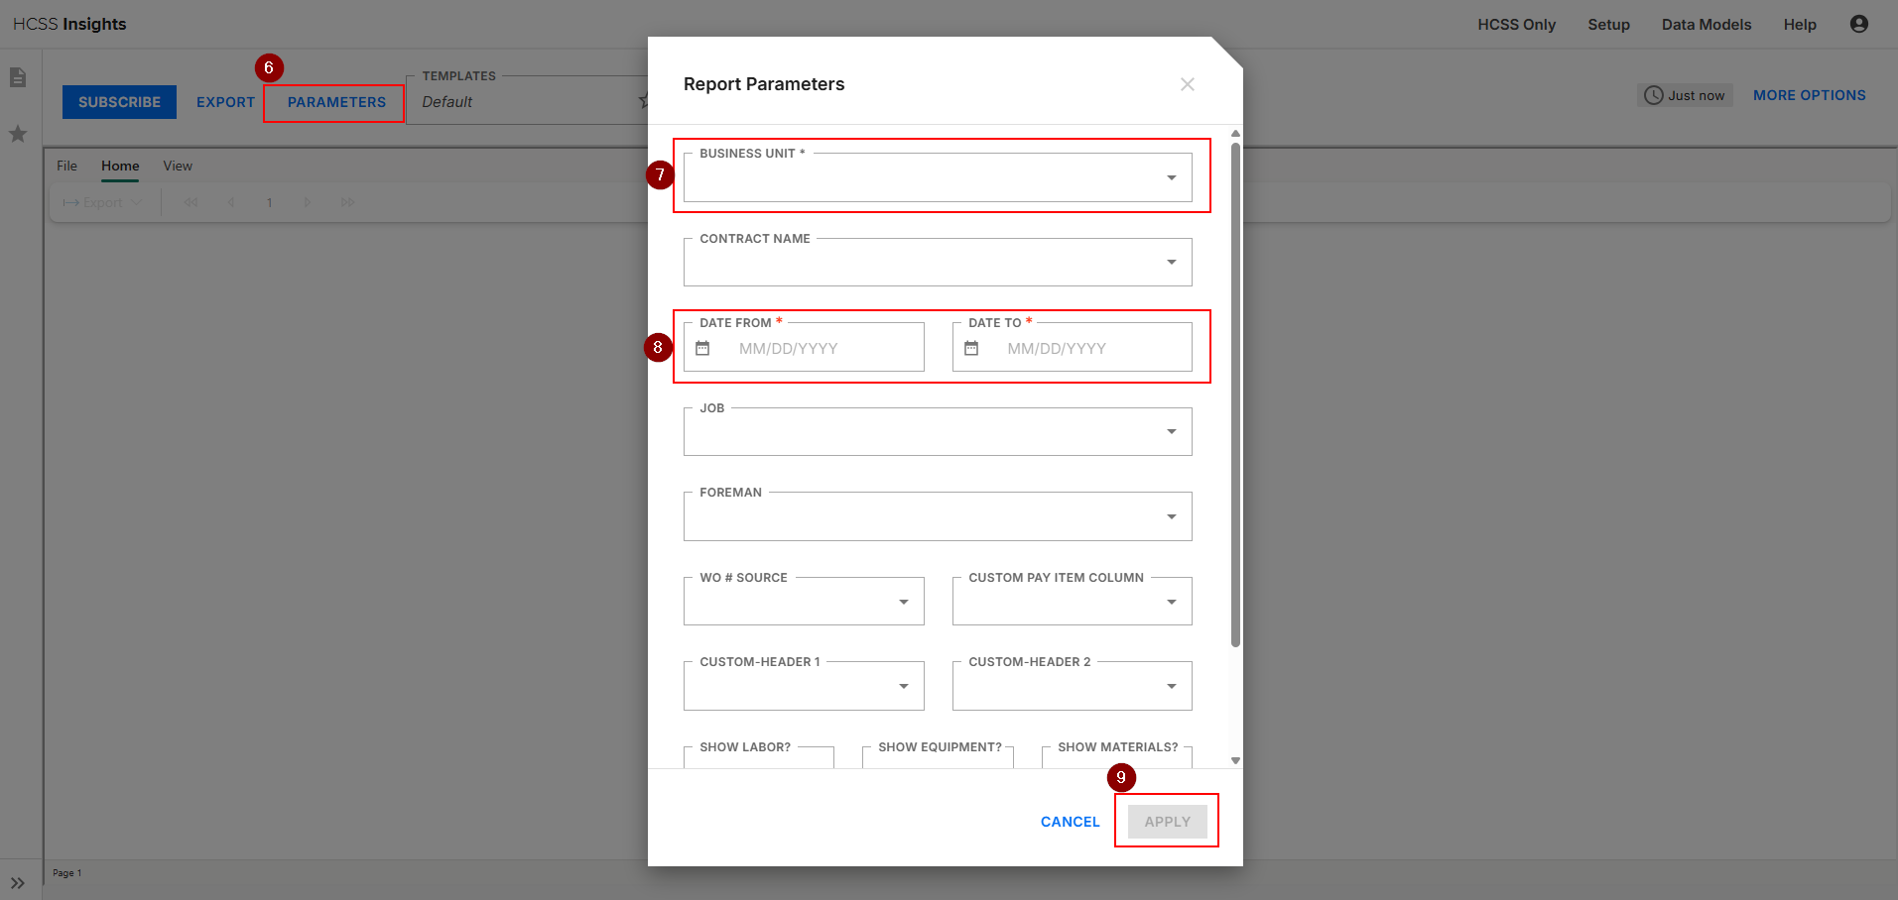
Task: Switch to the View tab
Action: pos(178,166)
